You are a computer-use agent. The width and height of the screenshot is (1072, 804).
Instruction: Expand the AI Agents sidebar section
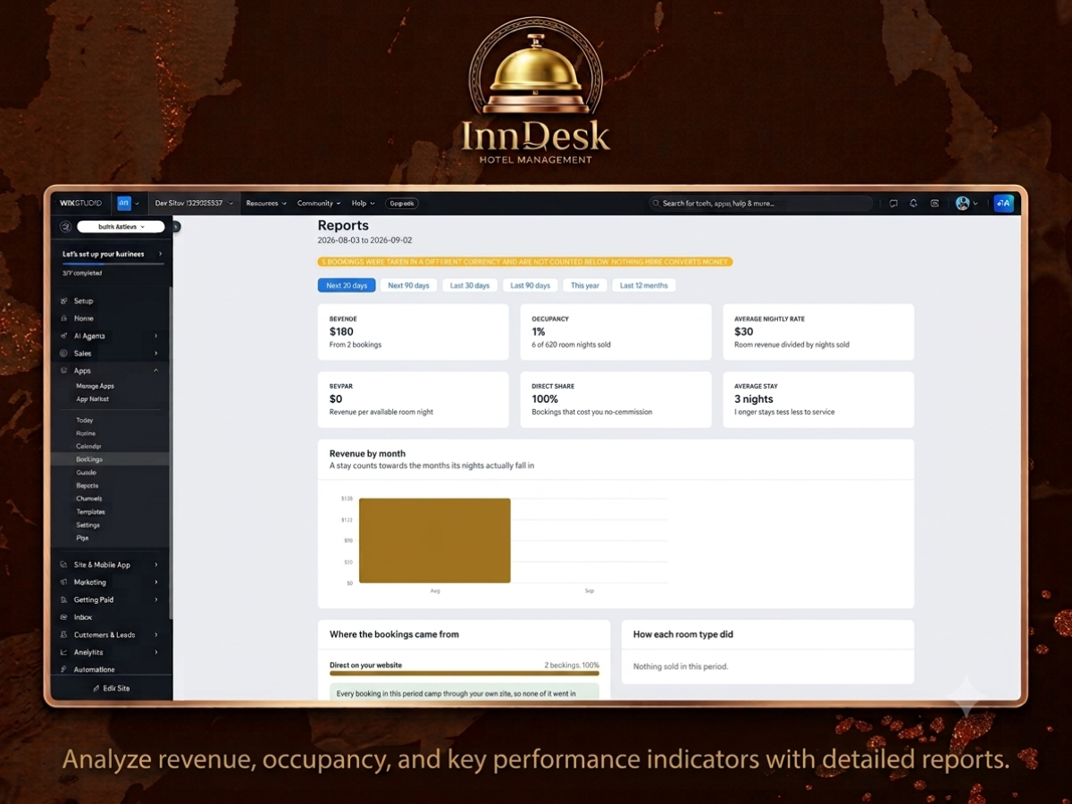pos(155,336)
